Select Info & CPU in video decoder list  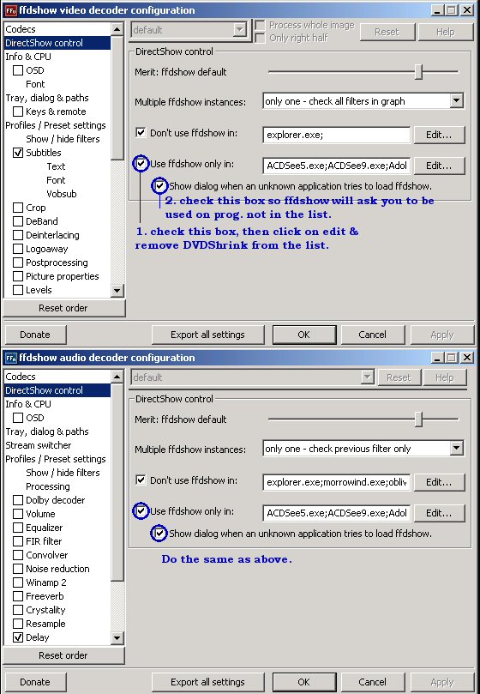pyautogui.click(x=28, y=57)
